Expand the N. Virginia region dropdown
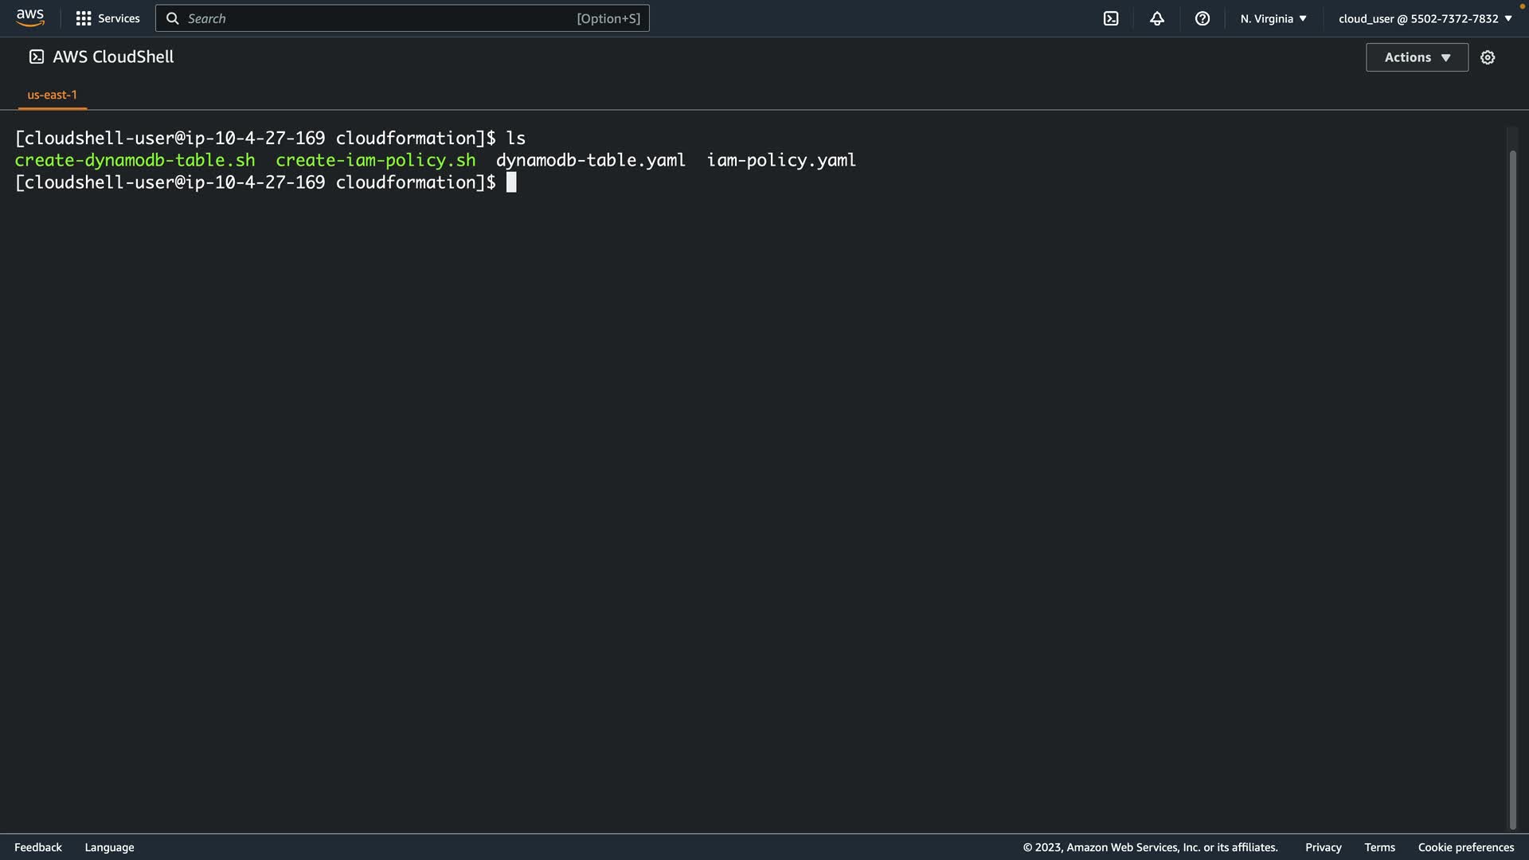This screenshot has height=860, width=1529. click(1273, 18)
